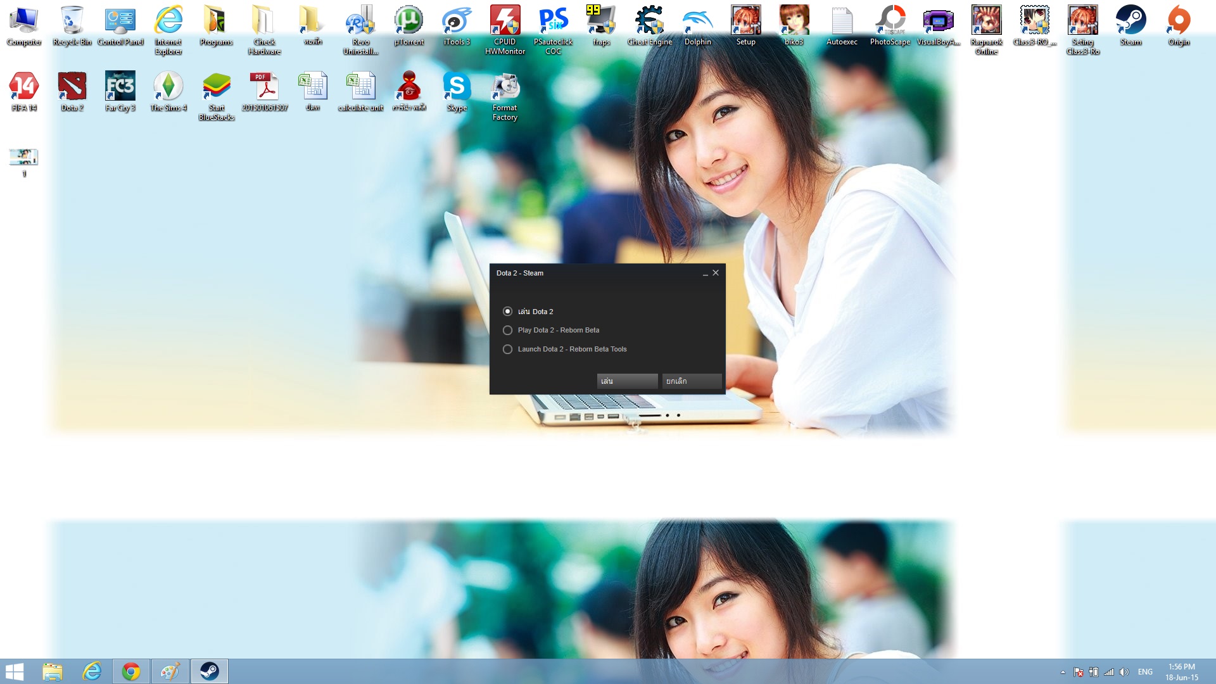
Task: Select 'Launch Dota 2 - Reborn Beta Tools' radio option
Action: 507,349
